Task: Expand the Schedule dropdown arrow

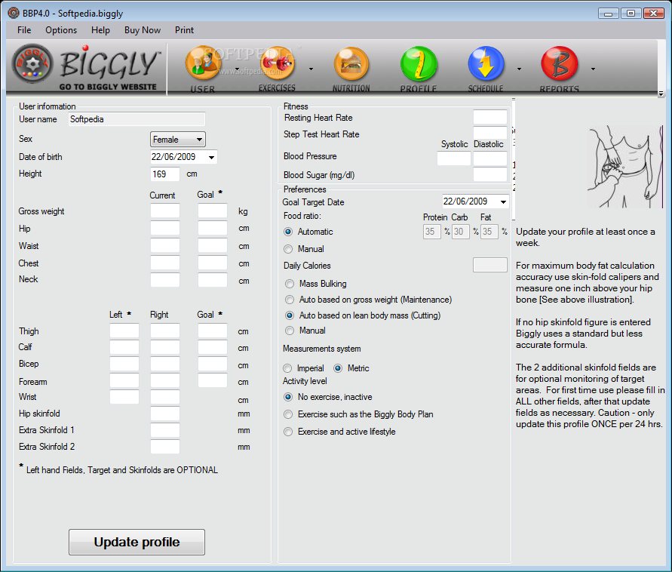Action: [x=519, y=69]
